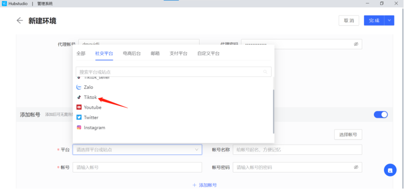Go back using the left arrow icon

pos(19,20)
